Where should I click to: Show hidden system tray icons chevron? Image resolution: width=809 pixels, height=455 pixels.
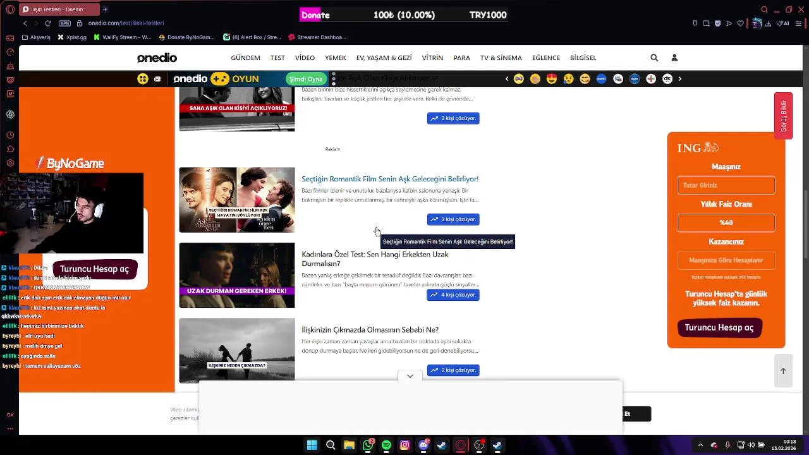[700, 446]
